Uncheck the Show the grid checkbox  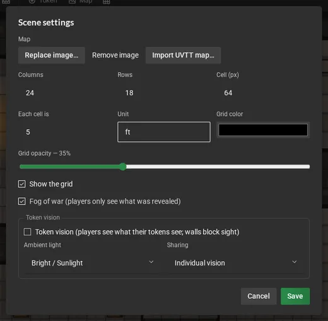point(22,184)
